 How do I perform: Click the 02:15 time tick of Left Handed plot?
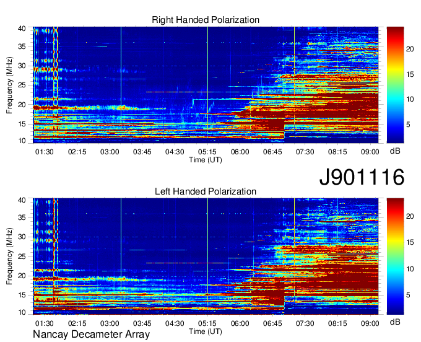[77, 323]
